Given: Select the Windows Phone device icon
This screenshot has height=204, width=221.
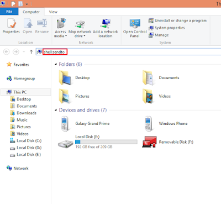Looking at the screenshot, I should click(148, 124).
